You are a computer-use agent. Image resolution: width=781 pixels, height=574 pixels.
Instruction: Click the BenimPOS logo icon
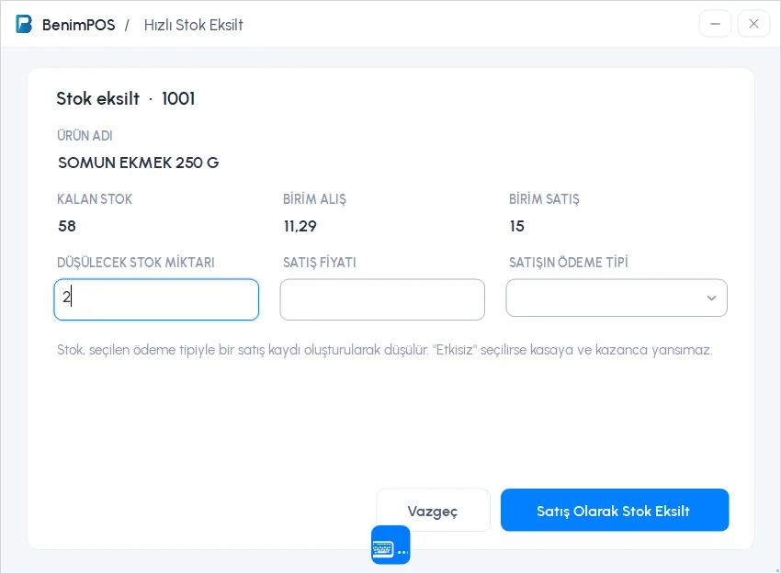tap(24, 24)
